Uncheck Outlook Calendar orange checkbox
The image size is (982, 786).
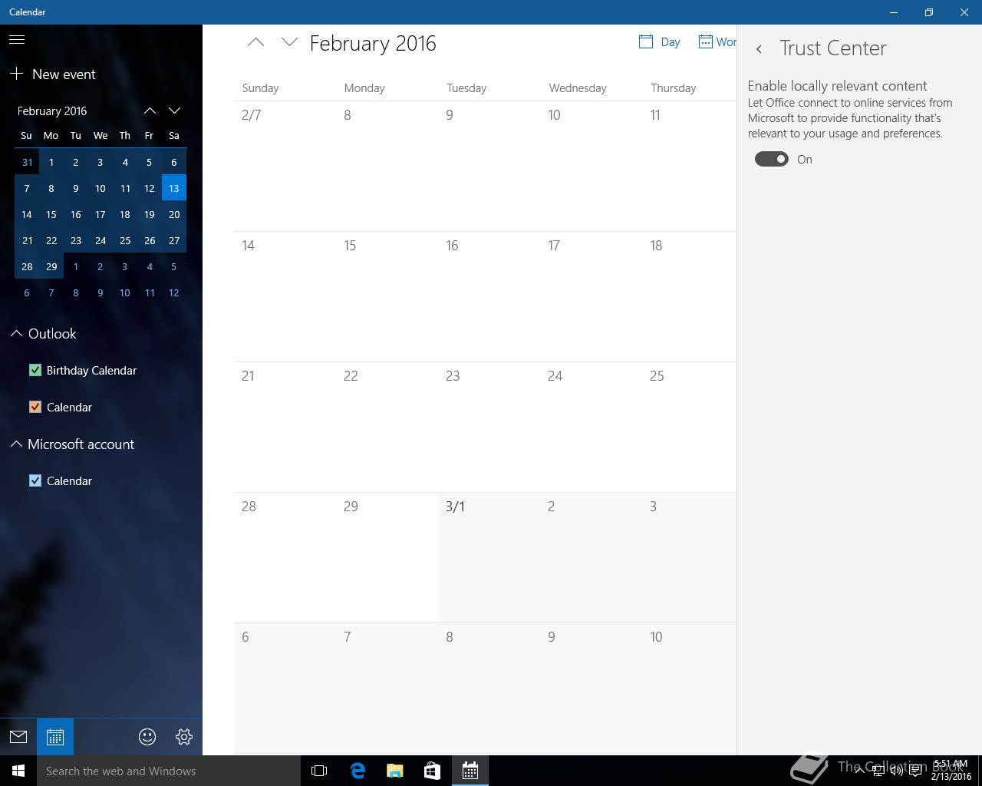[x=35, y=407]
